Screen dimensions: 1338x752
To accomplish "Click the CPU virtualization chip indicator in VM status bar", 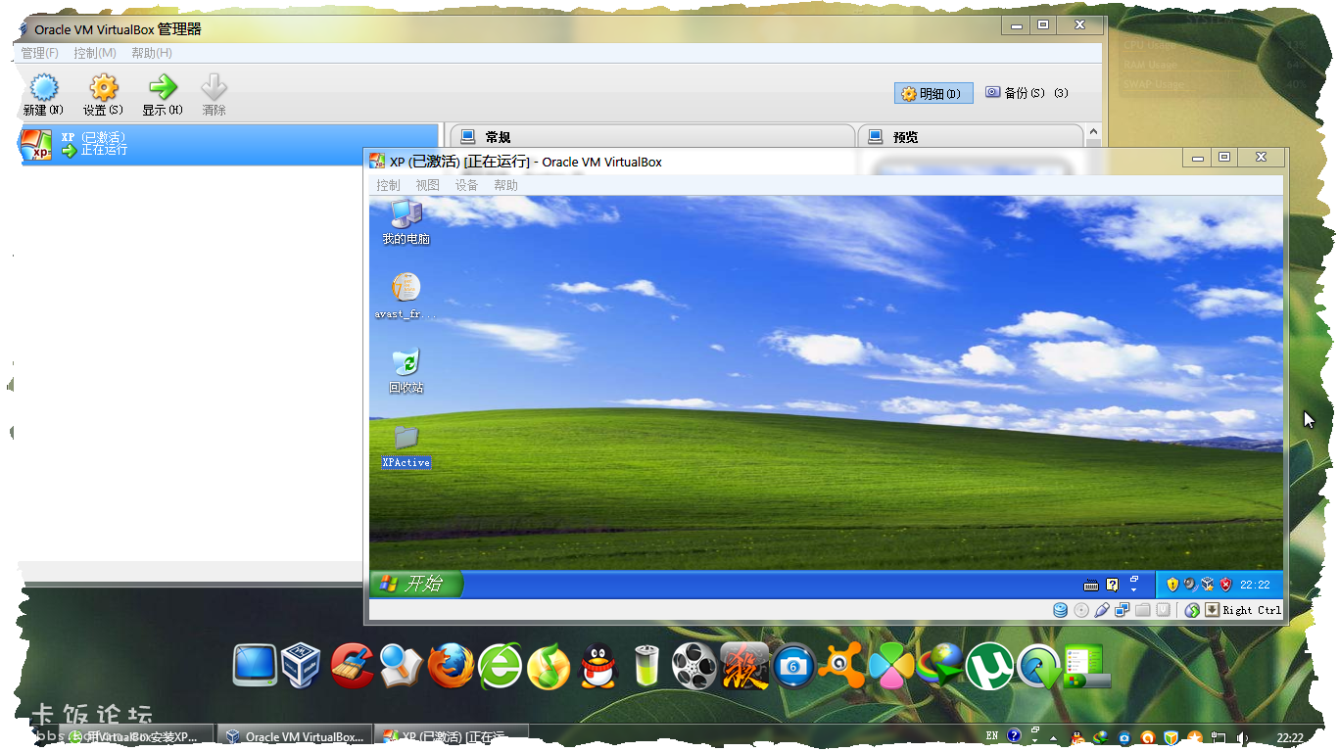I will point(1163,610).
